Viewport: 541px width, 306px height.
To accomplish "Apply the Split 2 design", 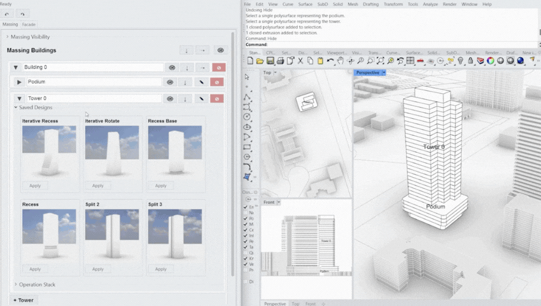I will (97, 269).
